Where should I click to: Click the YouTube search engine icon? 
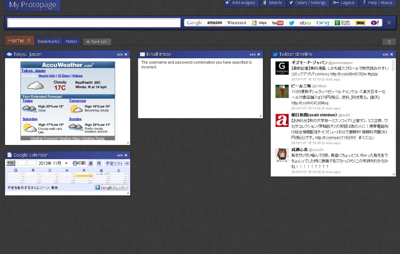click(x=278, y=23)
